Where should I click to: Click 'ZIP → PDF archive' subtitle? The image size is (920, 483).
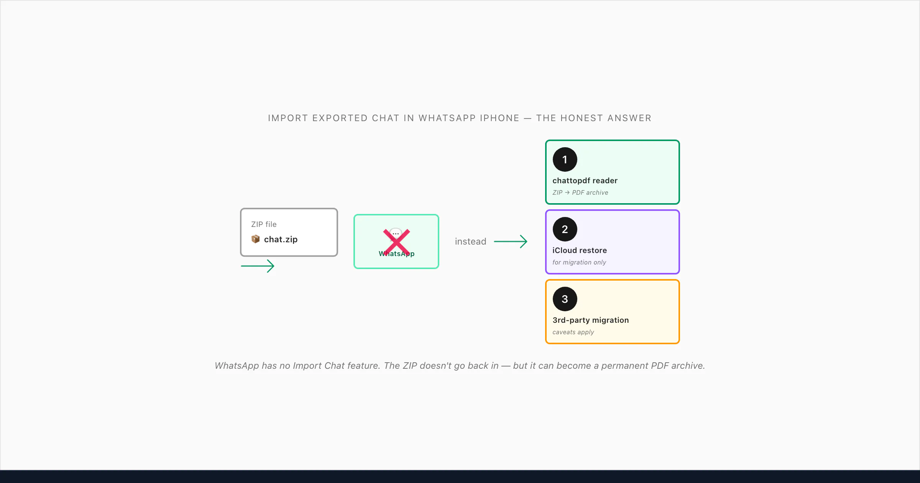[x=580, y=192]
